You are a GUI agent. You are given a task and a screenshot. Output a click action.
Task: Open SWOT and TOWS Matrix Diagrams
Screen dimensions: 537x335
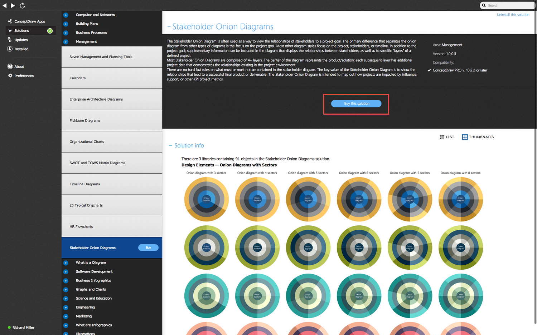112,163
